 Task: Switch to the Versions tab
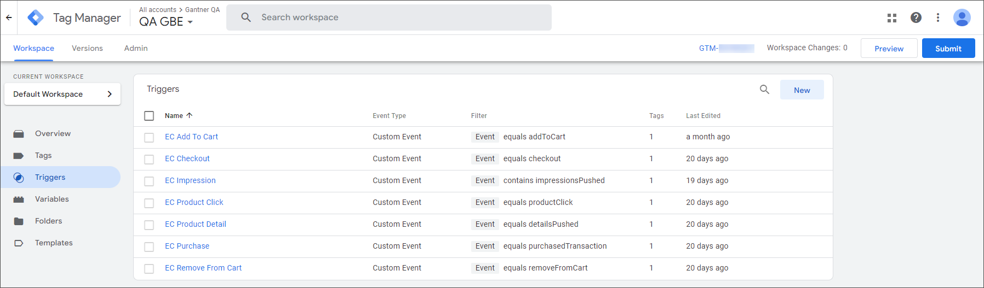87,48
